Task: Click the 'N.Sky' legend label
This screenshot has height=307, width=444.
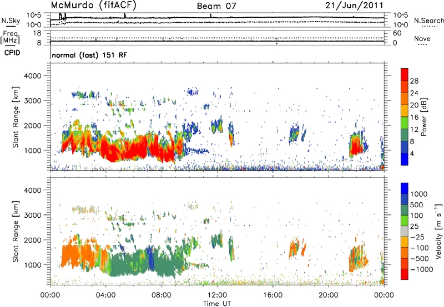Action: 11,21
